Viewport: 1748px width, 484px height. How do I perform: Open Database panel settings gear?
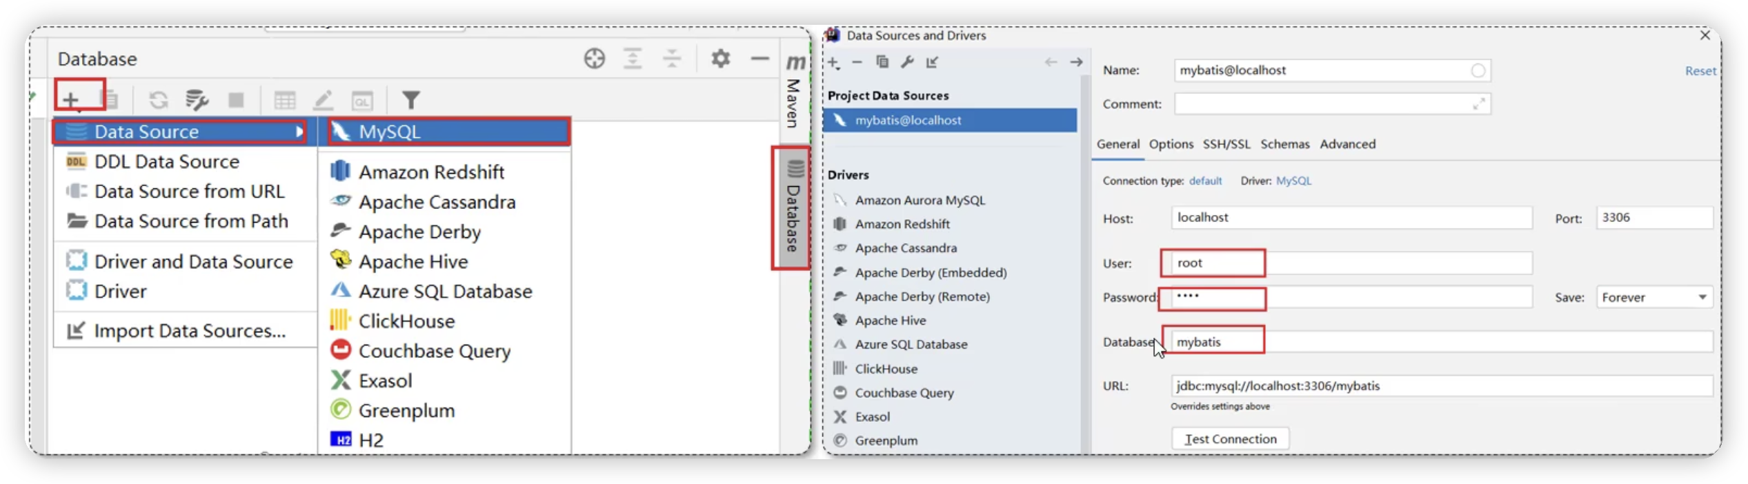[x=720, y=59]
